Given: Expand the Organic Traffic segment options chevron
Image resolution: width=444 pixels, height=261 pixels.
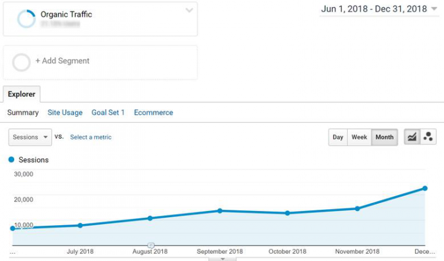Looking at the screenshot, I should (189, 10).
